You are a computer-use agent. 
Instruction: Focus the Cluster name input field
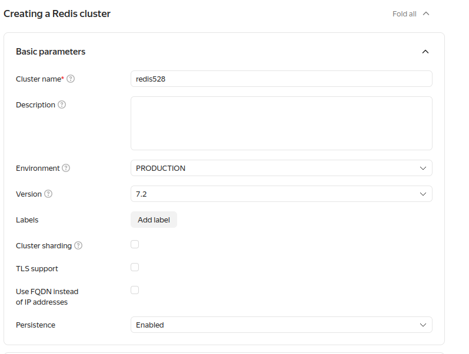tap(281, 79)
